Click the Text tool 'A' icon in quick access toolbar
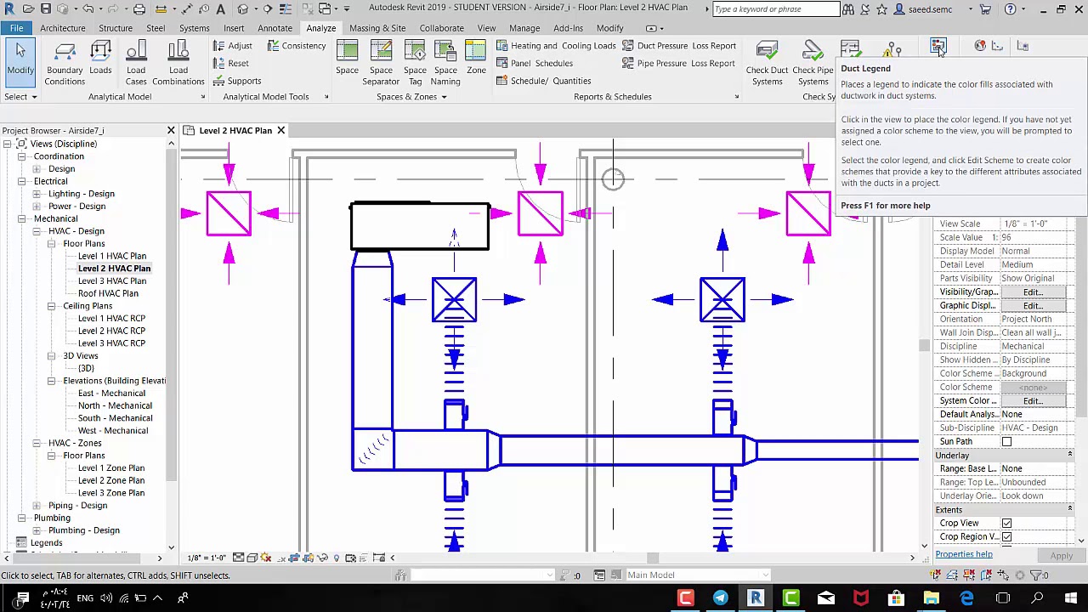 [x=221, y=9]
